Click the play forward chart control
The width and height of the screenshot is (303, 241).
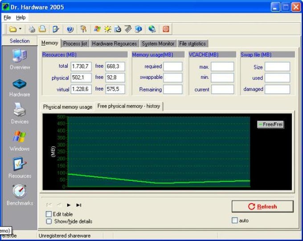click(69, 205)
